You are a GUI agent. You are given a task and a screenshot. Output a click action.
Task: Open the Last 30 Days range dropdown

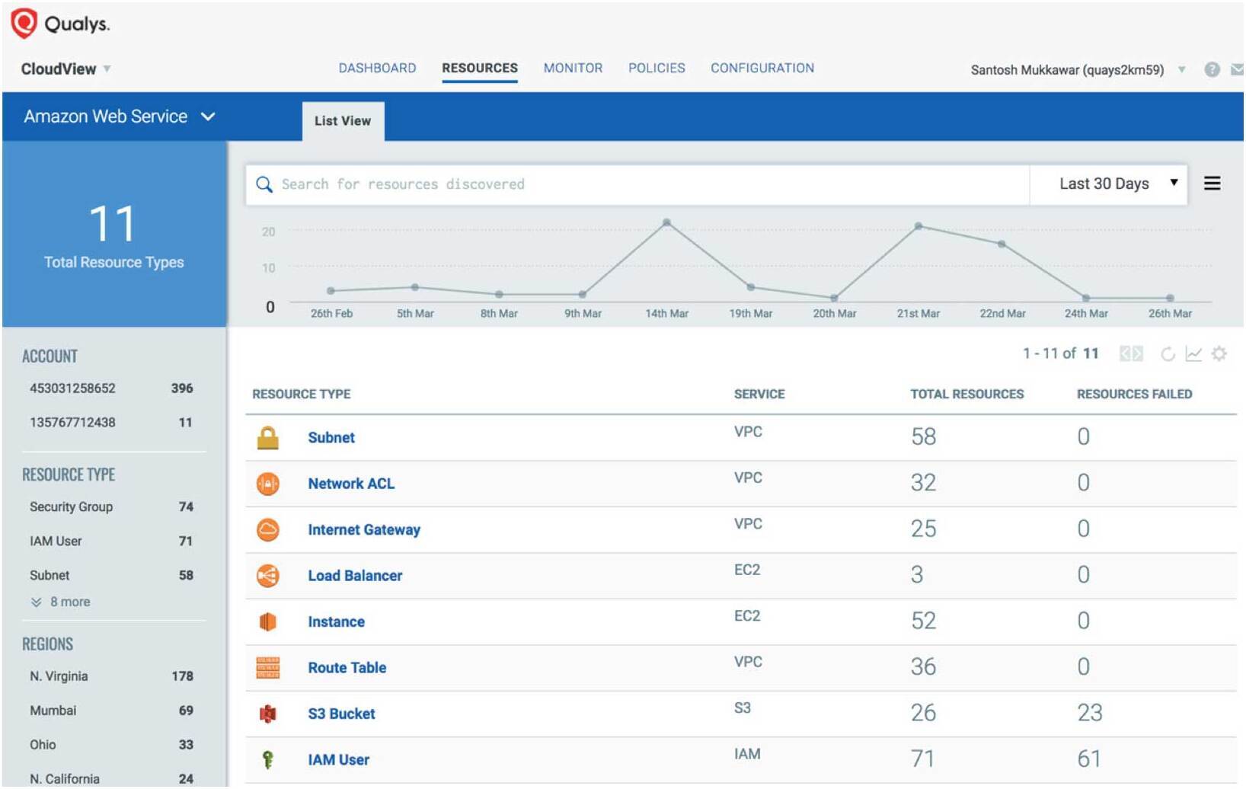click(1109, 184)
